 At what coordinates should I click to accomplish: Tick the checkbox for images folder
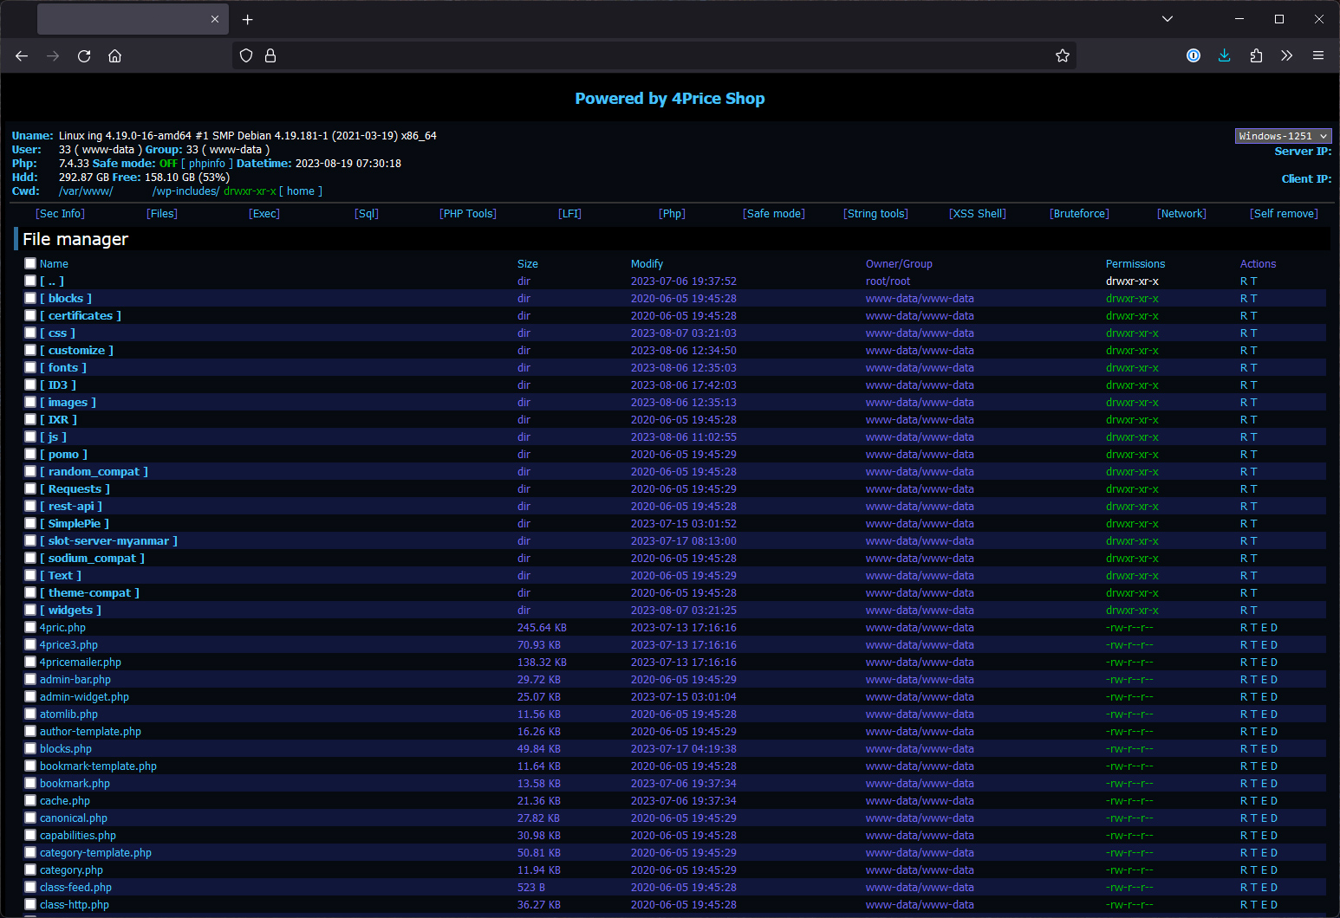pyautogui.click(x=30, y=402)
